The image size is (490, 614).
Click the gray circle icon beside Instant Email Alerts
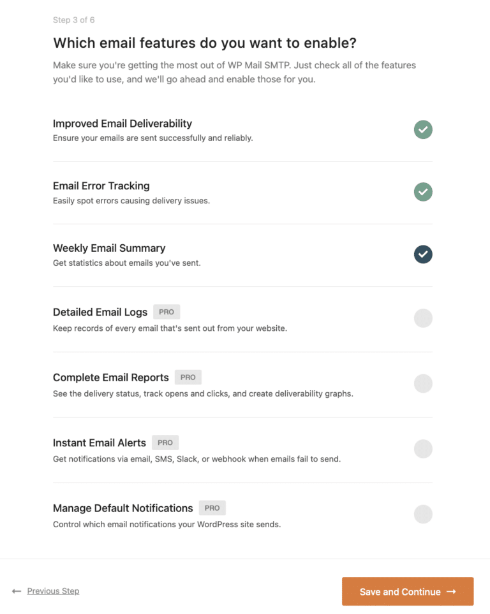[x=423, y=449]
